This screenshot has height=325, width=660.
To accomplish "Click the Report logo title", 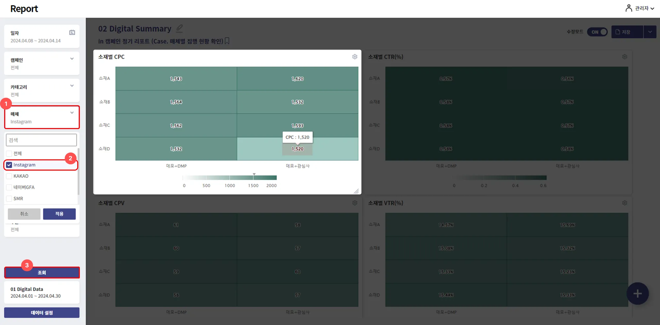I will click(x=24, y=9).
